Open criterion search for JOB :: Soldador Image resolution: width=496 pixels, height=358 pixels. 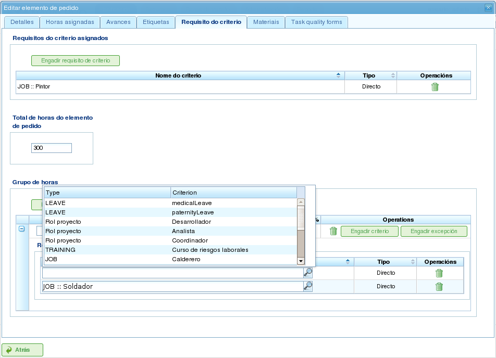pos(308,286)
